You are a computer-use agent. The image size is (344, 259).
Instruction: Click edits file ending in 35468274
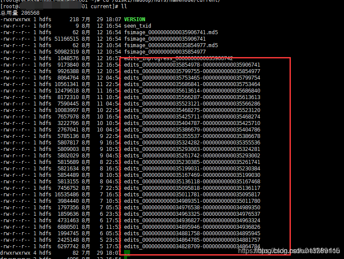tap(192, 117)
